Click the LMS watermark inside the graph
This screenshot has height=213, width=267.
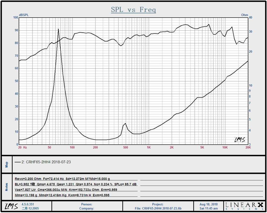[240, 140]
